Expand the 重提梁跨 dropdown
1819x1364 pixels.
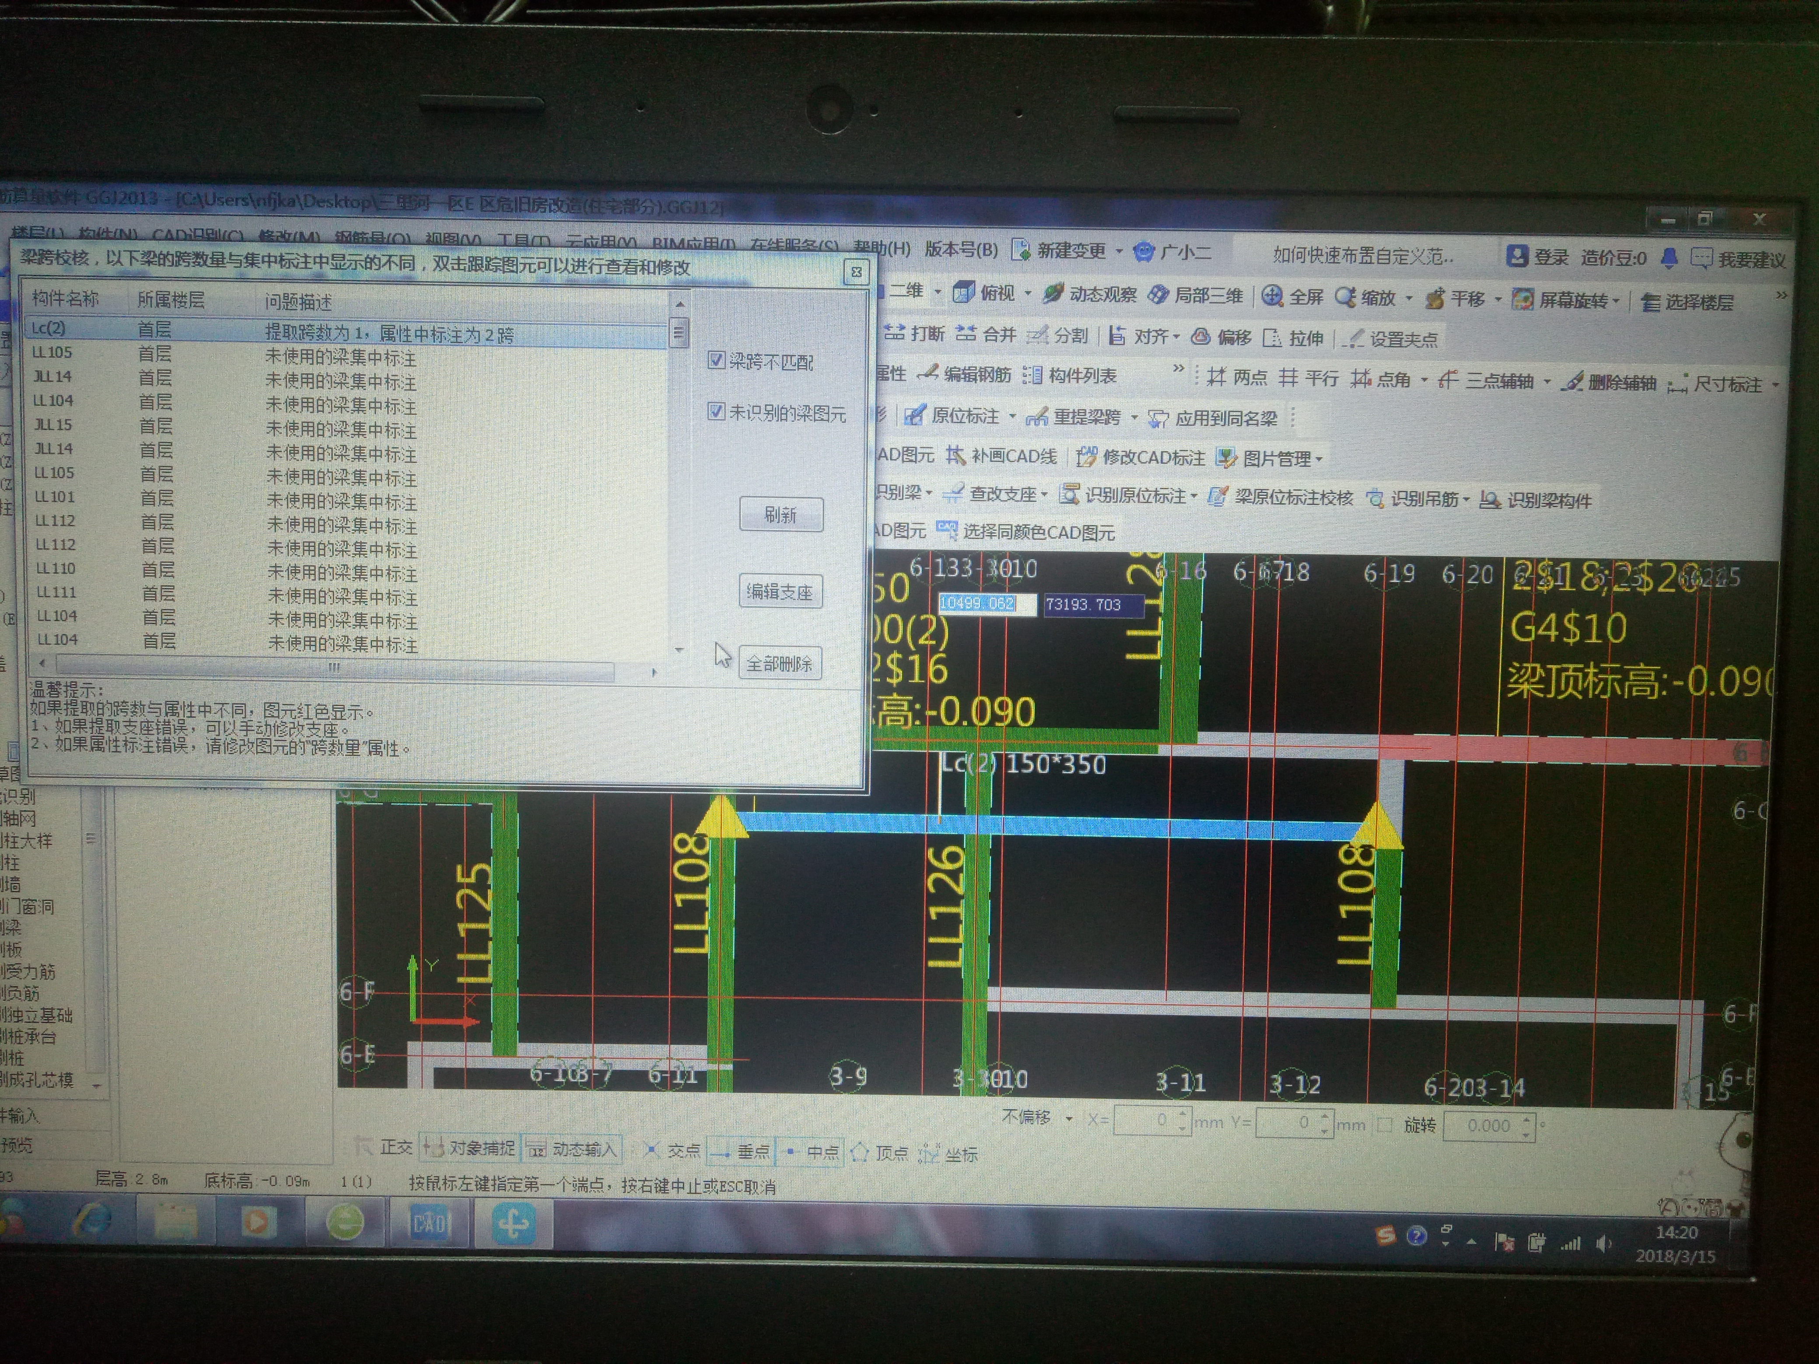coord(1135,418)
